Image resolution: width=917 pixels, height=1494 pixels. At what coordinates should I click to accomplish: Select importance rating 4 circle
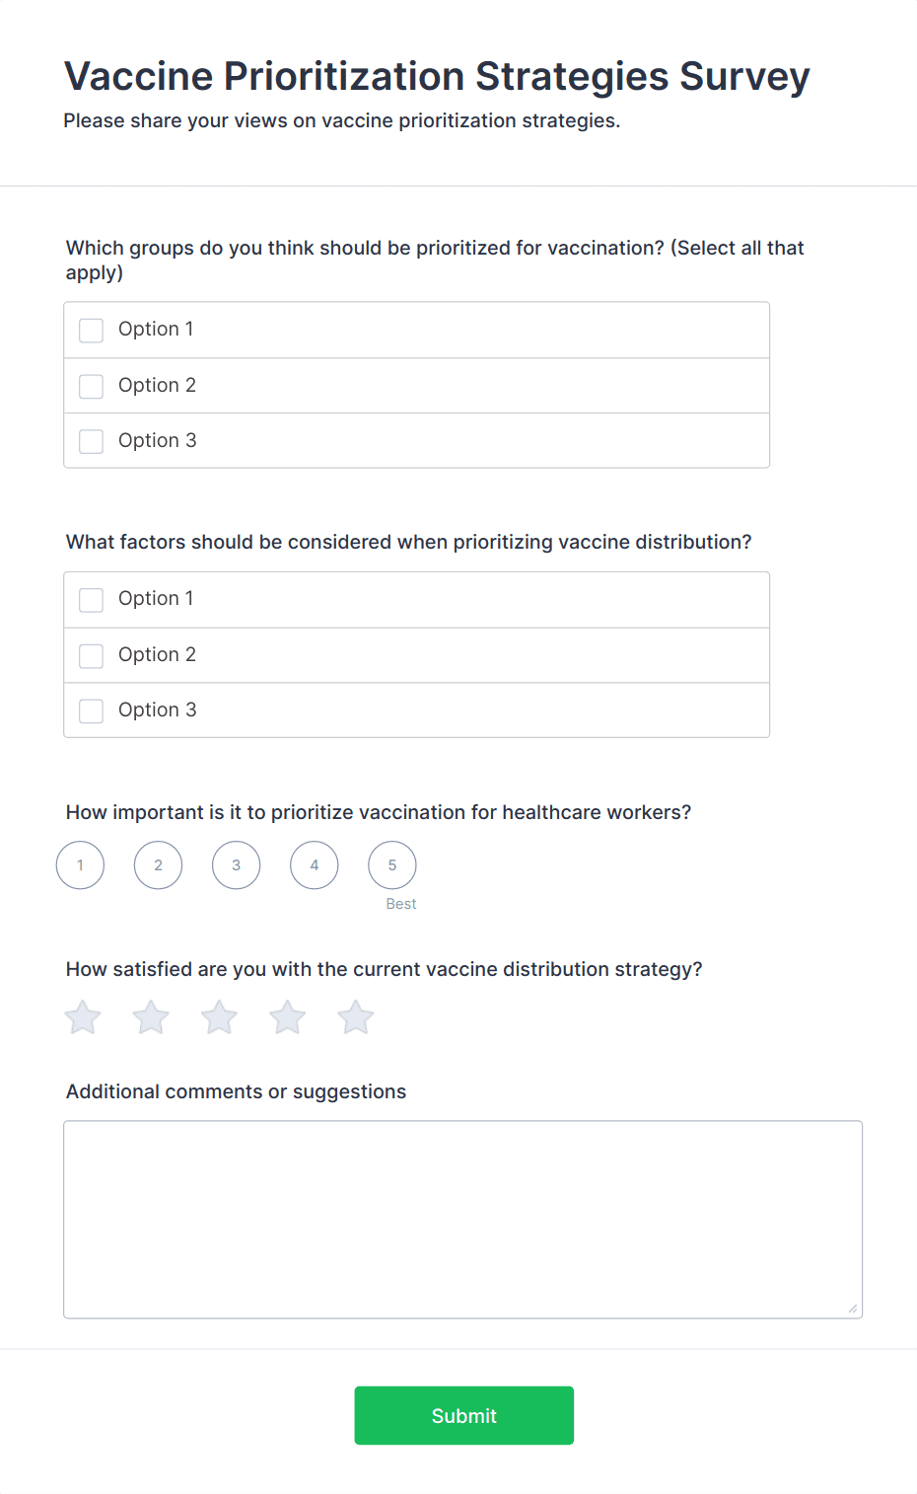315,865
